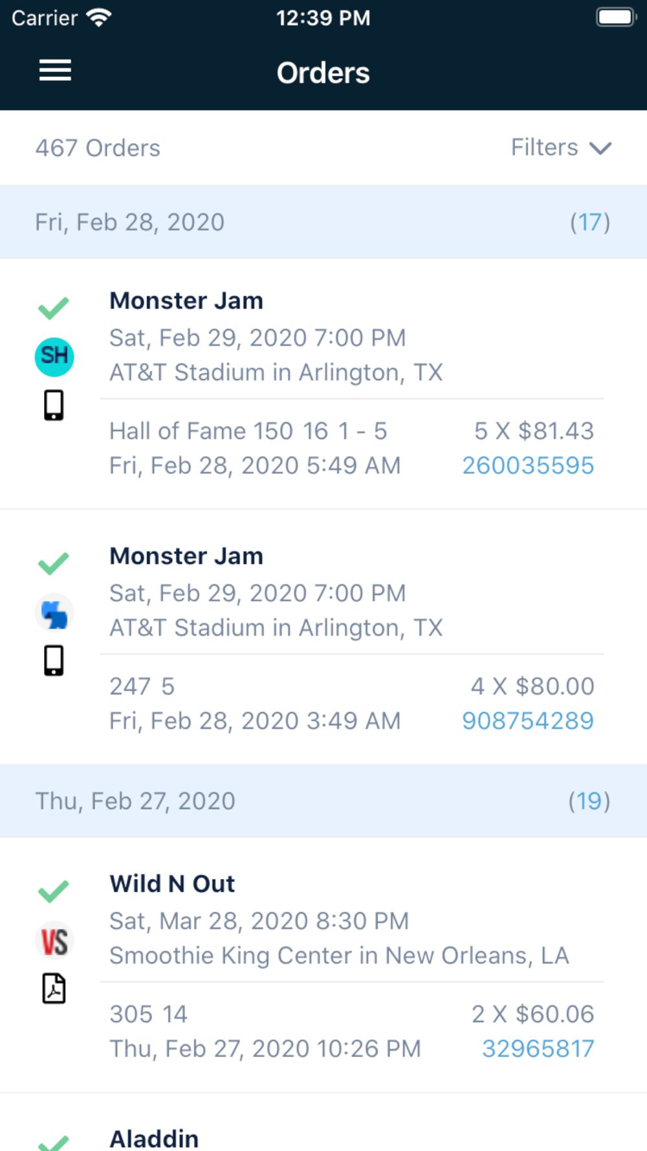Click the Wi-Fi status icon

(x=99, y=17)
